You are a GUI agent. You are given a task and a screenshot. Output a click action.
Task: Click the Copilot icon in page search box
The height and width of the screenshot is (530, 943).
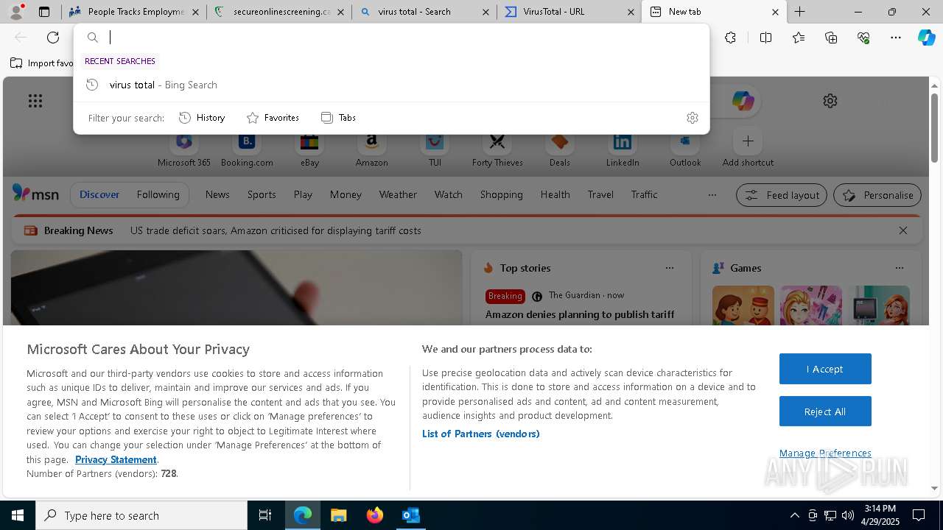743,101
